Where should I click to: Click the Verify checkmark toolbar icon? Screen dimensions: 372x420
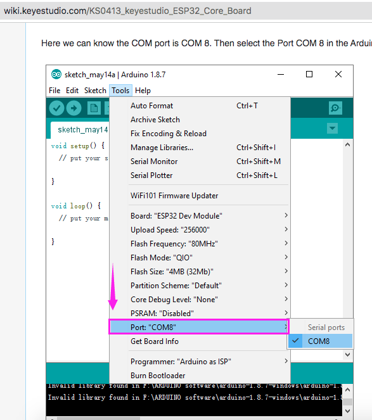[x=56, y=108]
